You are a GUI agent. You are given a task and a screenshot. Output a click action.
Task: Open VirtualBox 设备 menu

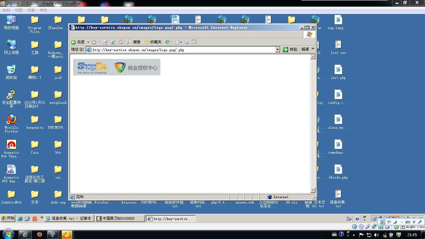pos(31,10)
